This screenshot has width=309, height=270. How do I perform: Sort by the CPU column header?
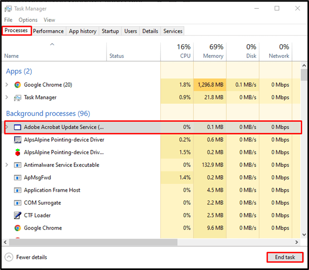pyautogui.click(x=177, y=52)
